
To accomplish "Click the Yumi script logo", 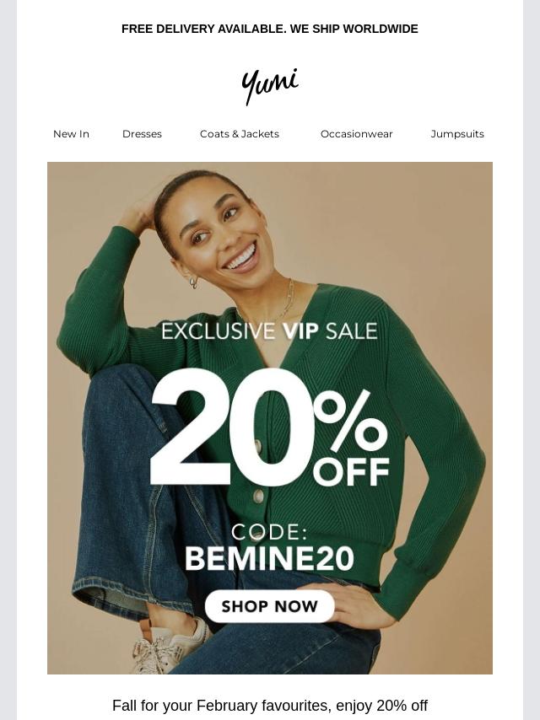I will (270, 86).
